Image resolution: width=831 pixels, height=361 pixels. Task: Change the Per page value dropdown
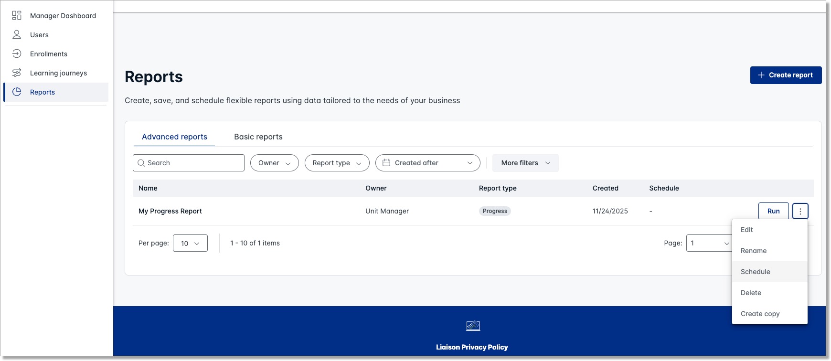(190, 243)
